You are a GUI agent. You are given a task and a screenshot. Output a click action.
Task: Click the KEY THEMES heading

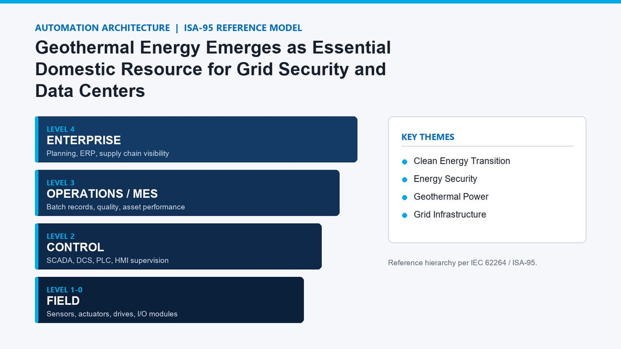(x=428, y=137)
